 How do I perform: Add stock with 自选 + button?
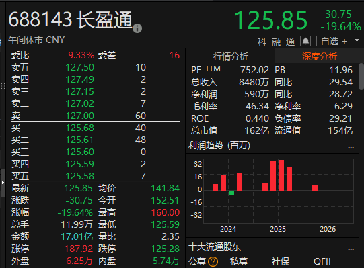[334, 41]
